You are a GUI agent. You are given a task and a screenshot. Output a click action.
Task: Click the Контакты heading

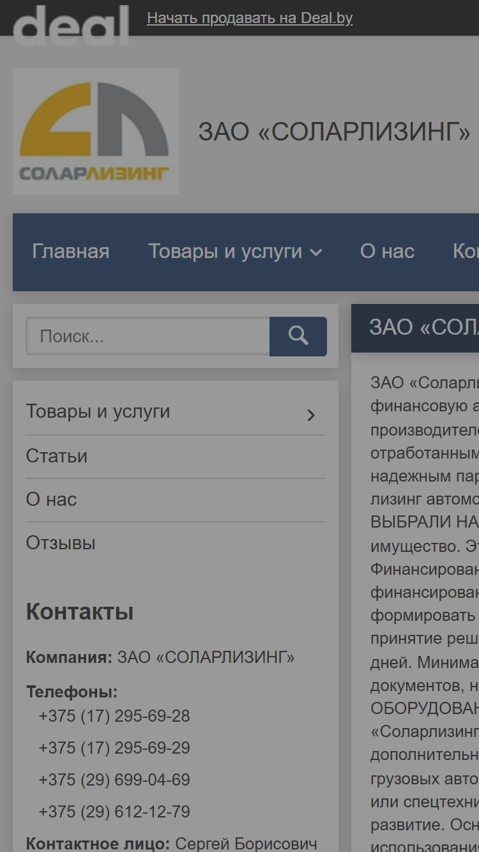click(80, 612)
